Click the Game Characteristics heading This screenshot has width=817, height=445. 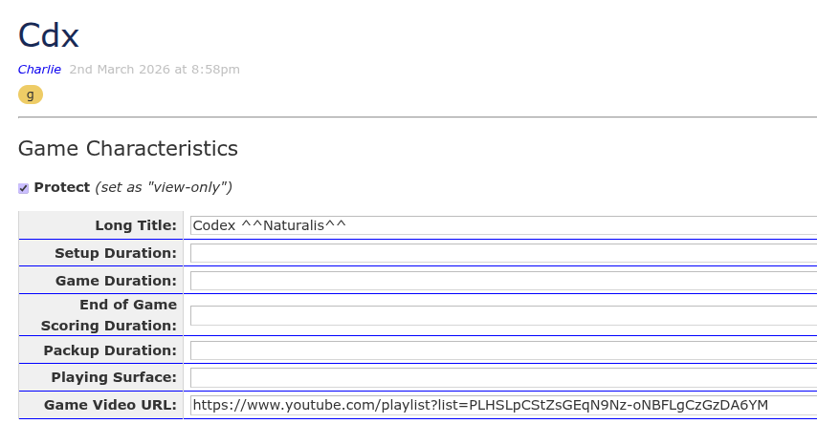pyautogui.click(x=128, y=149)
